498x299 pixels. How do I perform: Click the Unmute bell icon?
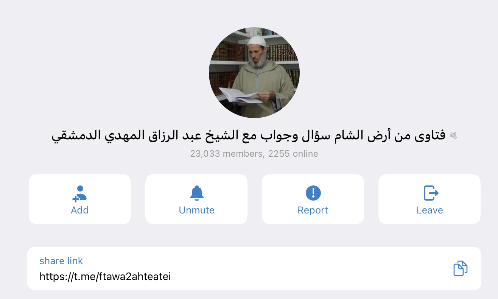tap(196, 193)
